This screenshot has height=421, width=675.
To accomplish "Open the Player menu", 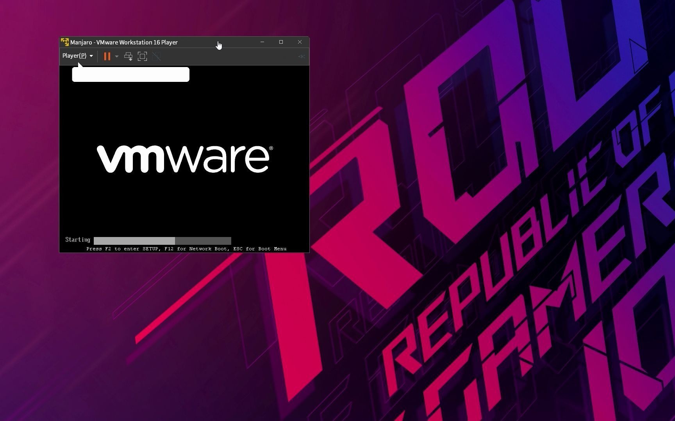I will [x=74, y=56].
